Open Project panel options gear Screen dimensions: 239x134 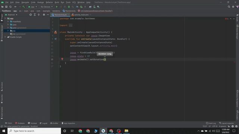pyautogui.click(x=44, y=15)
